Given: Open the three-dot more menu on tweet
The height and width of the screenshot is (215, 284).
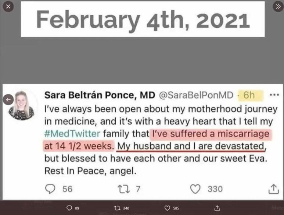Looking at the screenshot, I should 274,95.
